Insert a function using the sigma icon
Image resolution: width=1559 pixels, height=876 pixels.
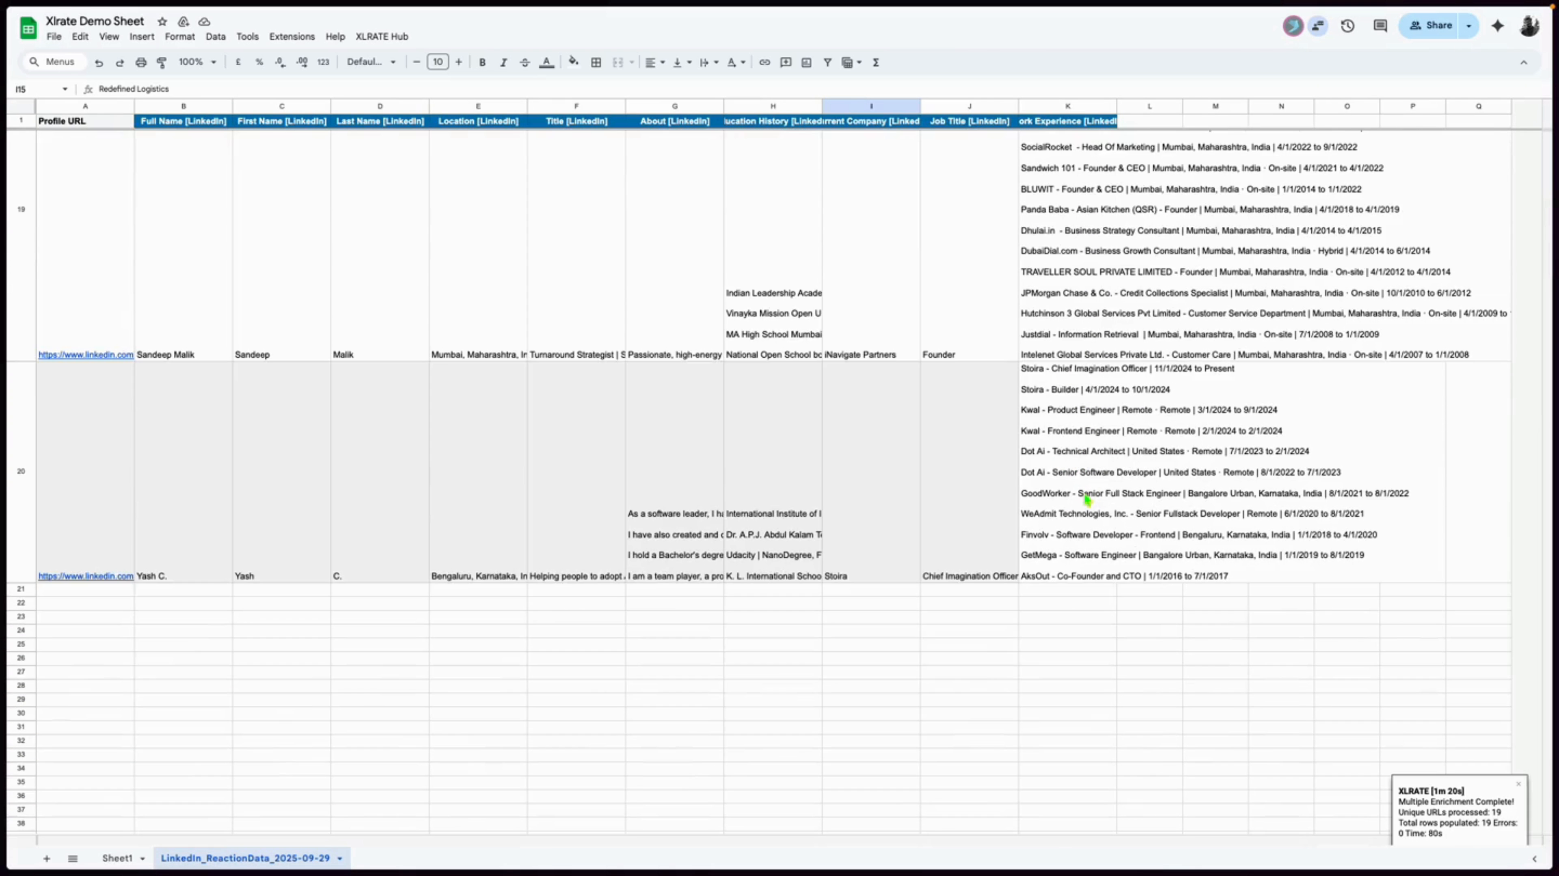(x=876, y=62)
